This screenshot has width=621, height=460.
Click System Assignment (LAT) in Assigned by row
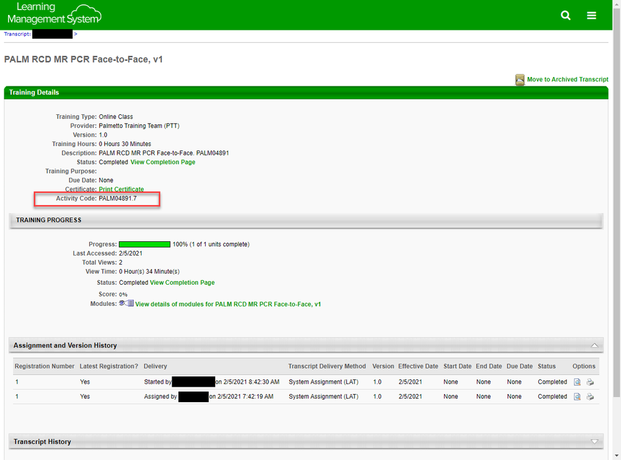(x=324, y=397)
